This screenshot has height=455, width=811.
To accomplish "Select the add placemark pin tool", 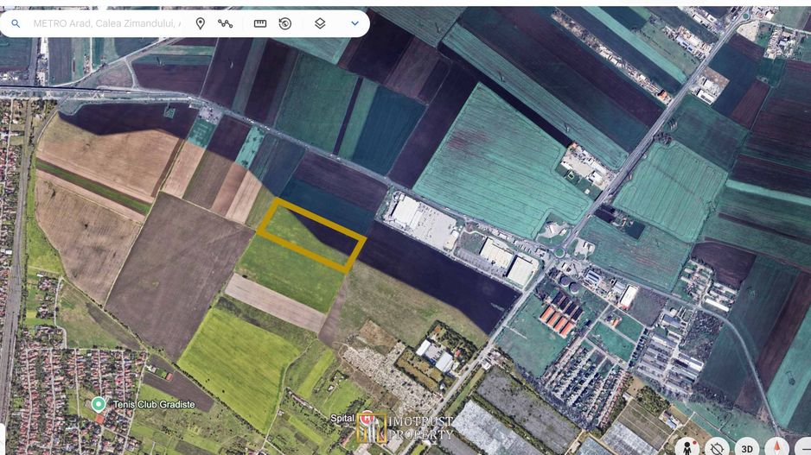I will click(201, 24).
